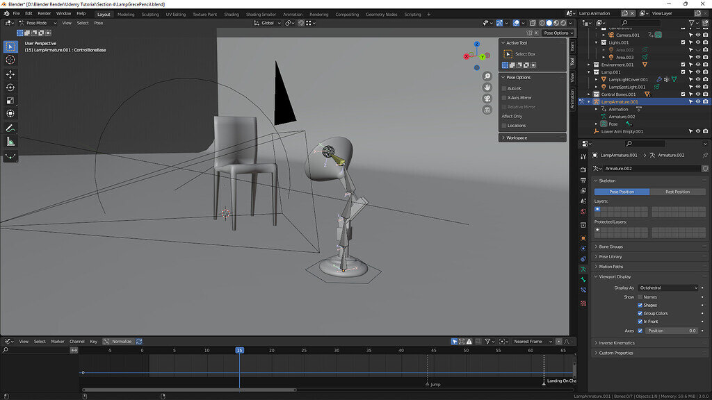Click the snapping magnet icon in the header
The height and width of the screenshot is (400, 712).
(x=288, y=22)
